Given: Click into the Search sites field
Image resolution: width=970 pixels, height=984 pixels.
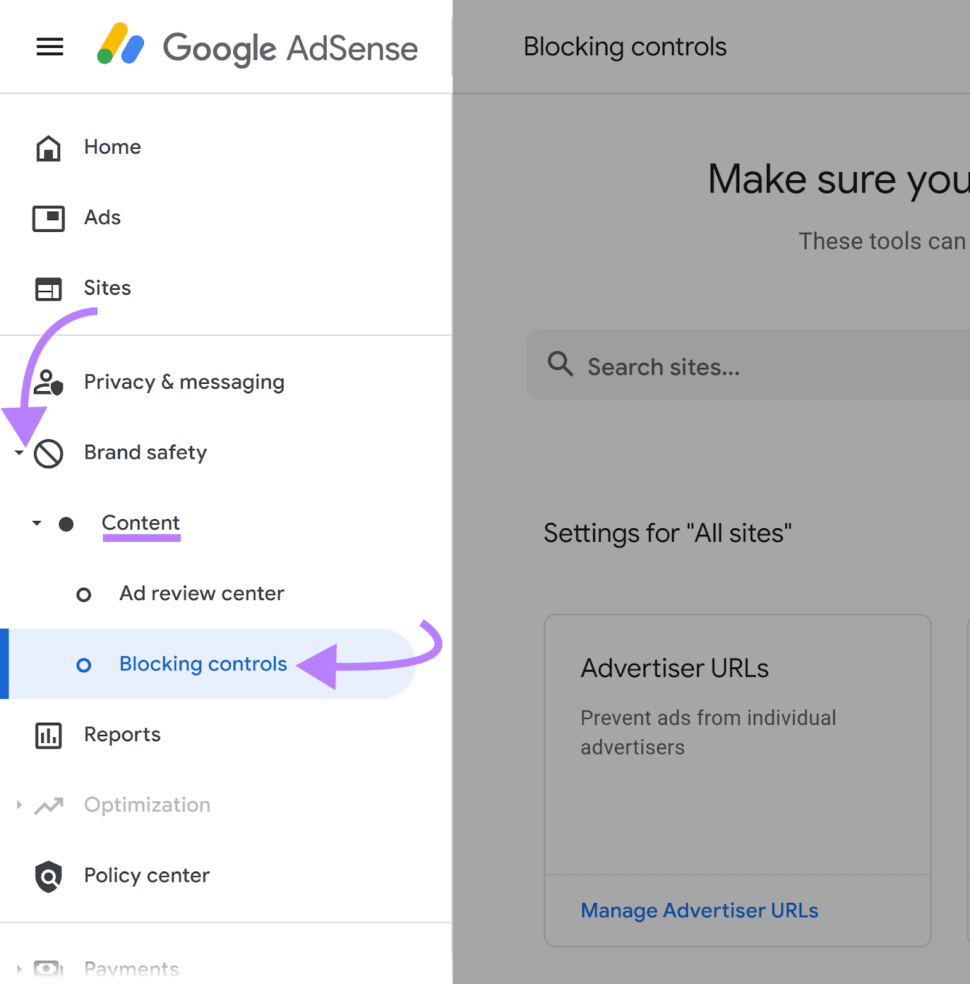Looking at the screenshot, I should coord(748,365).
